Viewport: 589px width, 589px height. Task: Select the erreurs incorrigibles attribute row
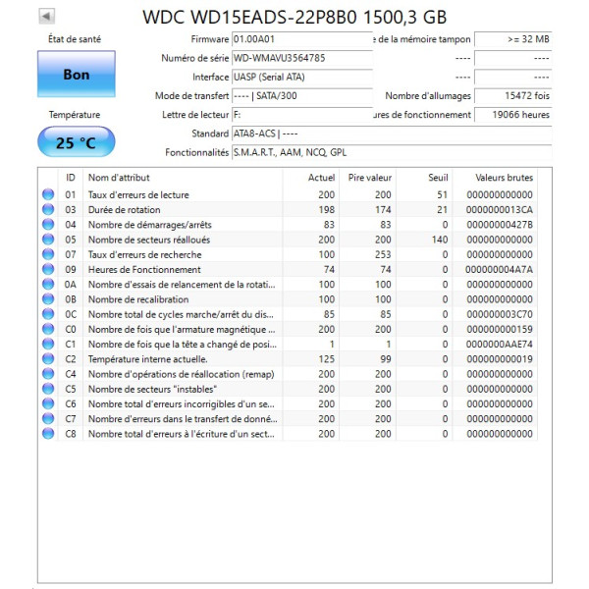[x=288, y=403]
